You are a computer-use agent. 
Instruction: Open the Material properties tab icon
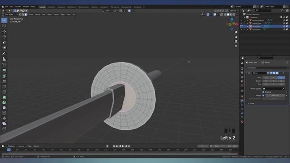242,122
